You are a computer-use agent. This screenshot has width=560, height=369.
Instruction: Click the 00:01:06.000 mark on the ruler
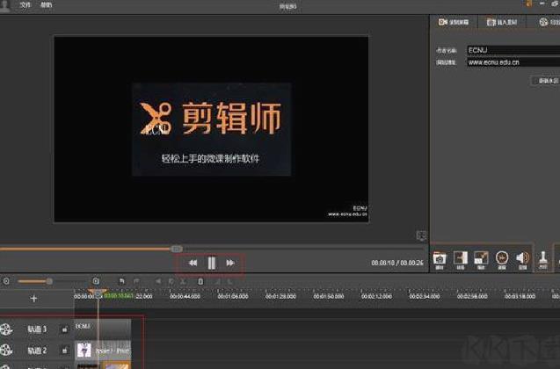point(232,296)
